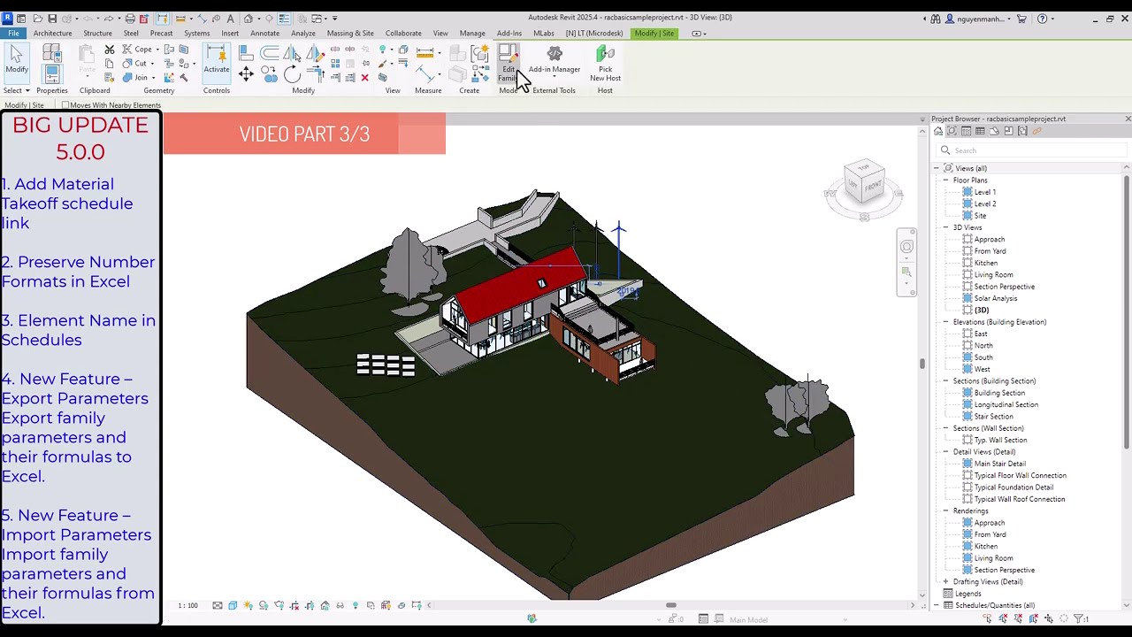
Task: Open the Add-Ins ribbon tab
Action: point(509,34)
